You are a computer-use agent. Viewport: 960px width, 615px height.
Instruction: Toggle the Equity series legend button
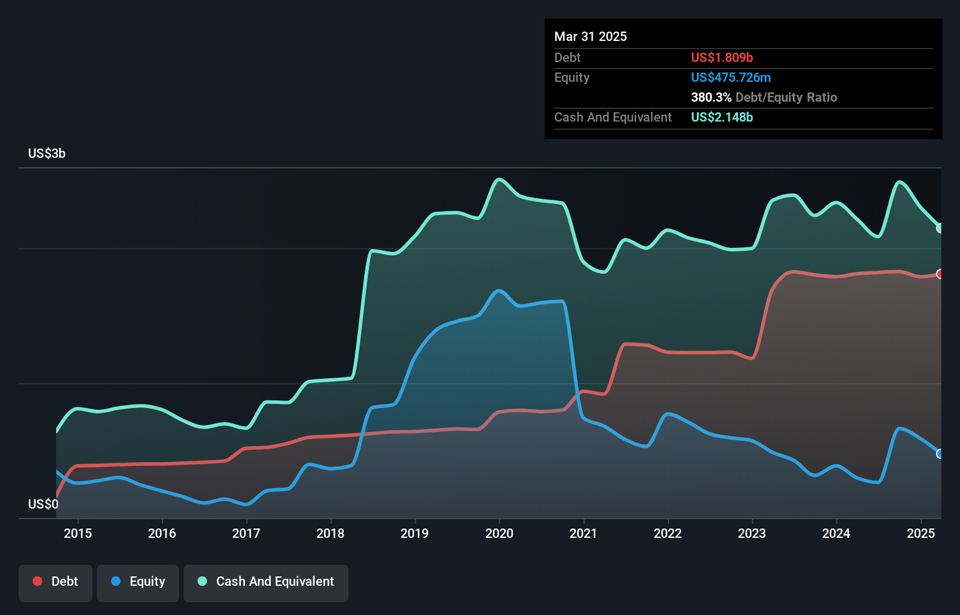click(x=138, y=583)
